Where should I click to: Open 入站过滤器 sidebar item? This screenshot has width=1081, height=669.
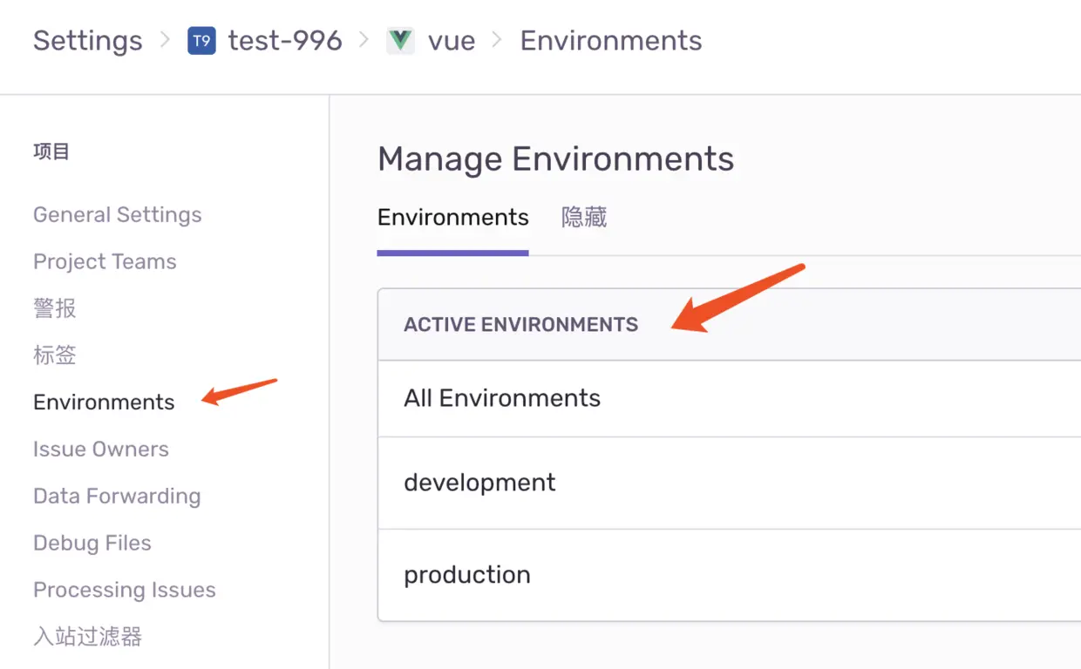(x=87, y=637)
